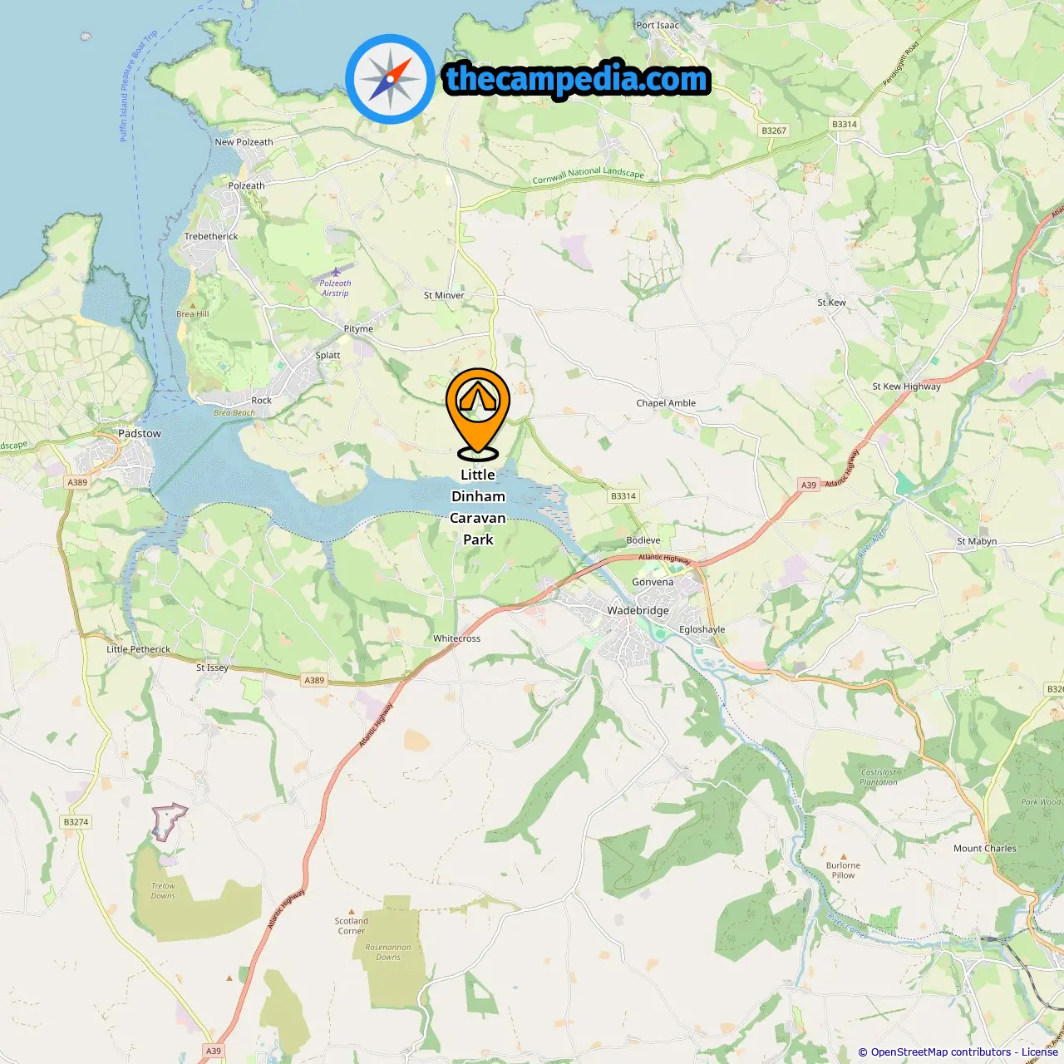The height and width of the screenshot is (1064, 1064).
Task: Click the B3267 road badge
Action: (x=774, y=131)
